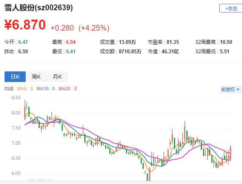Click the 52周最高 value 10.50
Screen dimensions: 242x184
tap(226, 42)
